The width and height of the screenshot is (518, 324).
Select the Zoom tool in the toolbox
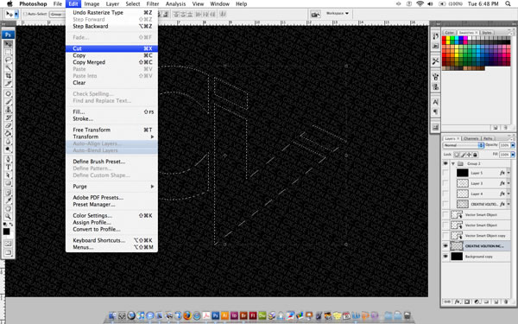click(x=9, y=217)
